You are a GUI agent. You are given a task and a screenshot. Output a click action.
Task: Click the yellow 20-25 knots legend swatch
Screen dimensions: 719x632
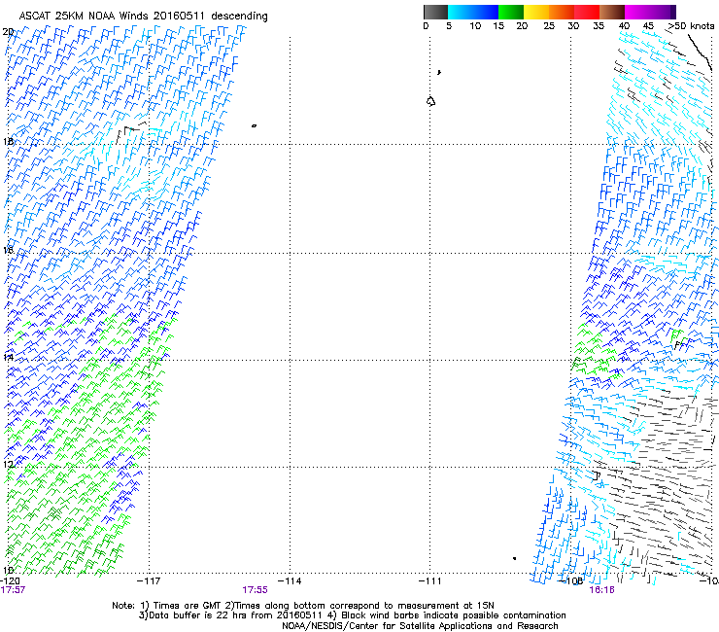536,12
